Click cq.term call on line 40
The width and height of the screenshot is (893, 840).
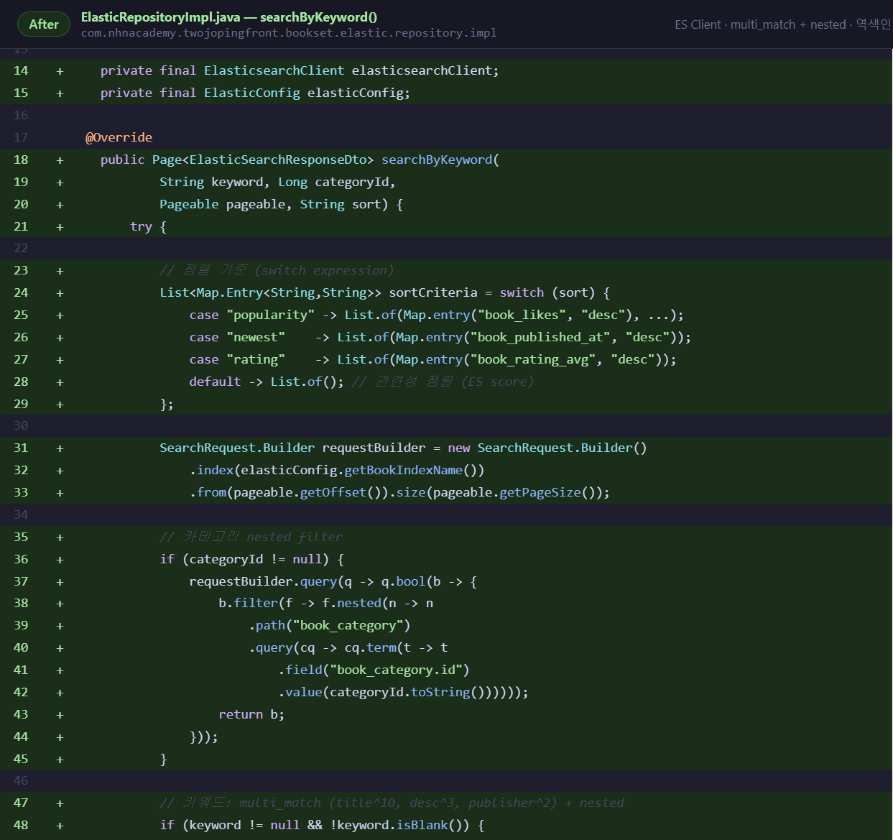(370, 647)
